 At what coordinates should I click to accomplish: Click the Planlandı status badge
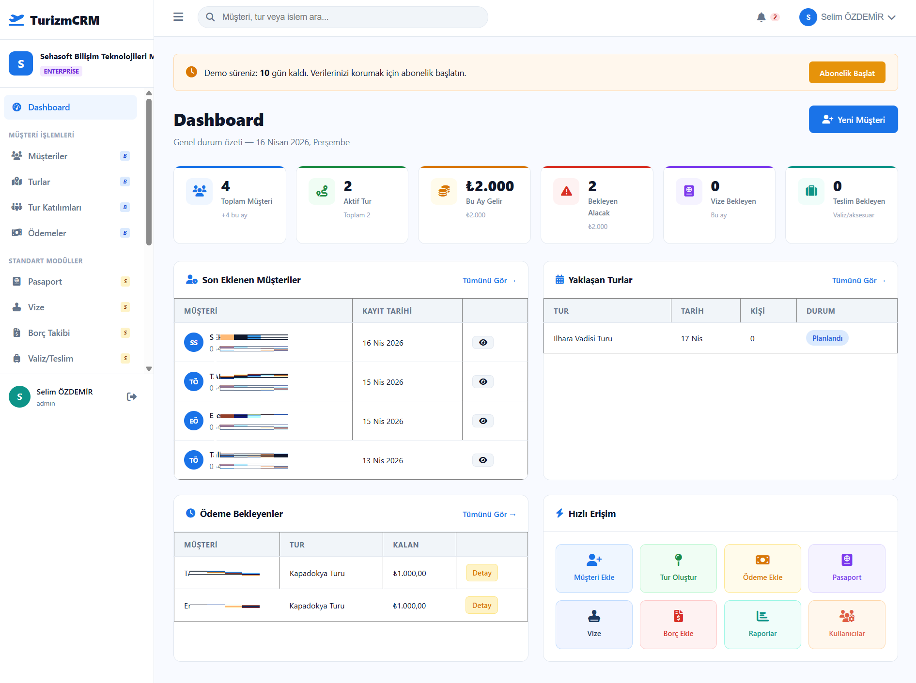coord(827,338)
